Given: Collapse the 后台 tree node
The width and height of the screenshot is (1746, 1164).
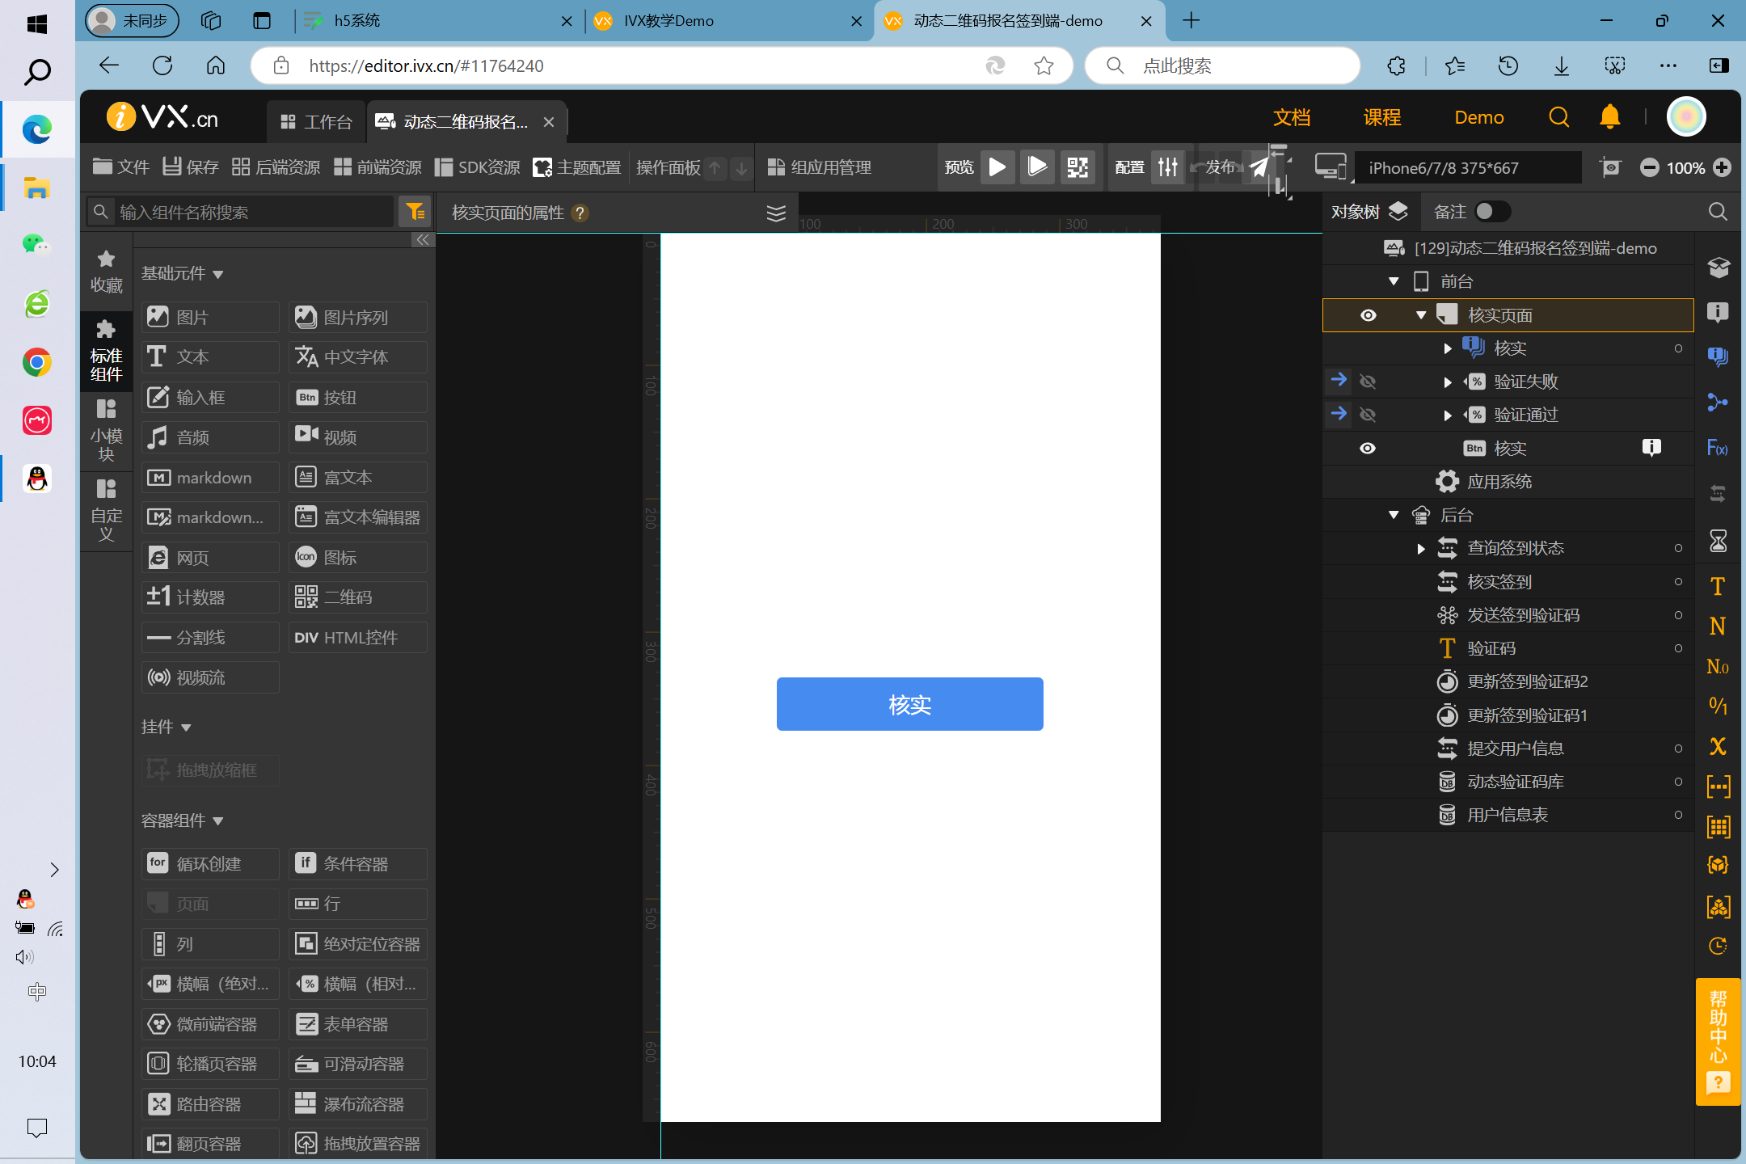Looking at the screenshot, I should tap(1394, 515).
